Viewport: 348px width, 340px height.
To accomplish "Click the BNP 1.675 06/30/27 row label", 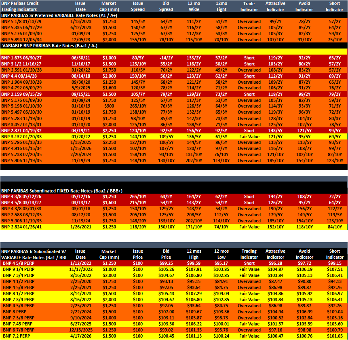I will (x=22, y=58).
